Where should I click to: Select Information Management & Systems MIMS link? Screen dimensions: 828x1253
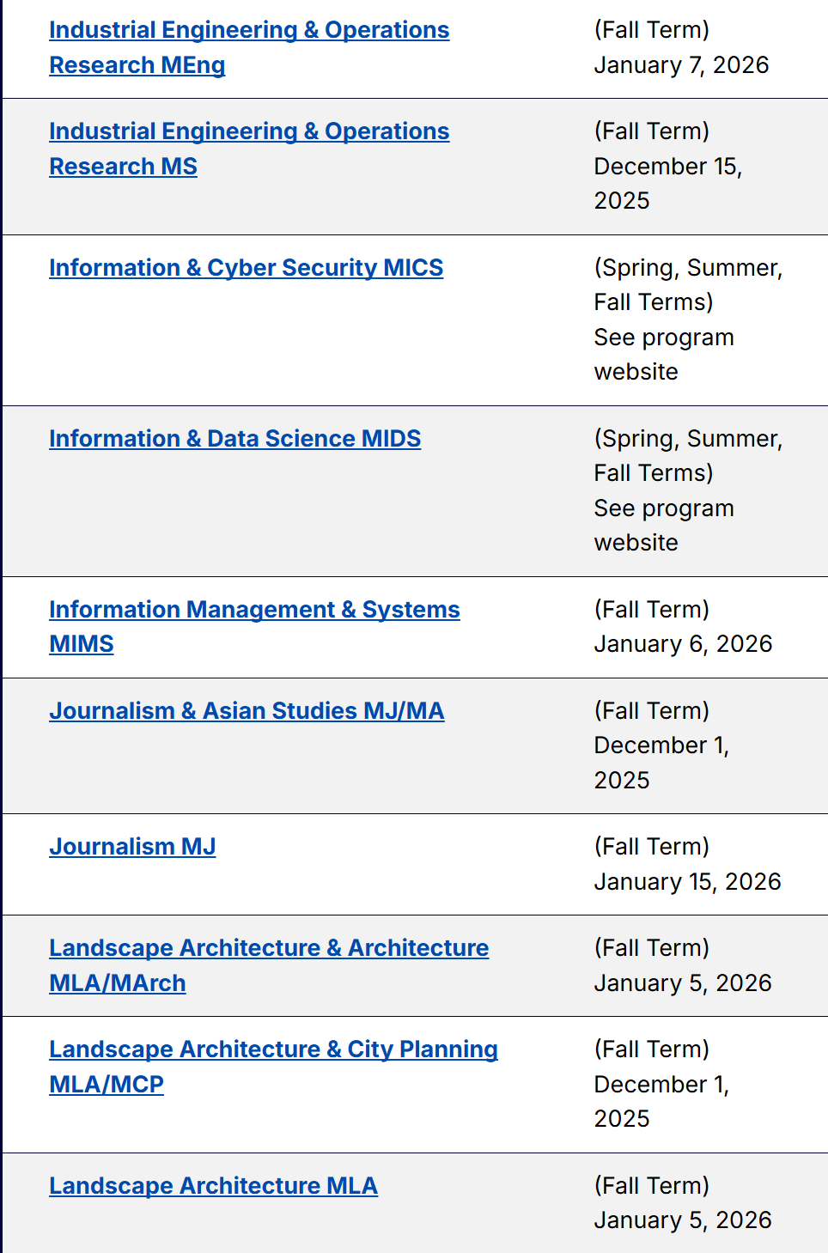pyautogui.click(x=254, y=610)
